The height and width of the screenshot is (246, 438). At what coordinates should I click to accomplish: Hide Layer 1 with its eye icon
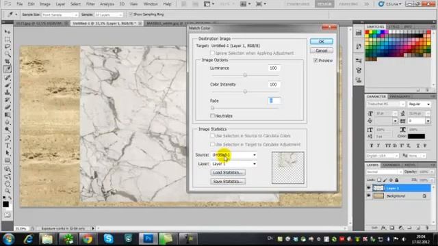pos(369,189)
